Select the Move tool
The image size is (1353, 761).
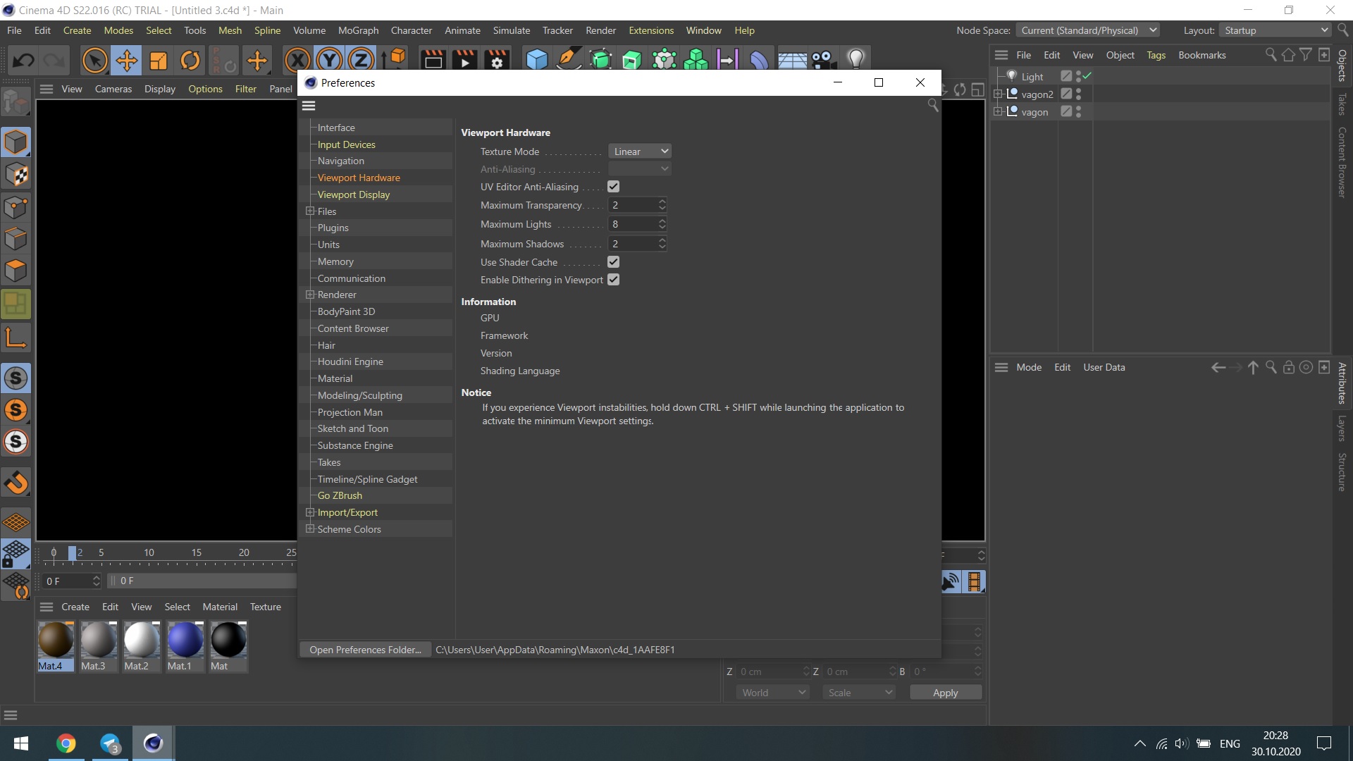click(127, 61)
